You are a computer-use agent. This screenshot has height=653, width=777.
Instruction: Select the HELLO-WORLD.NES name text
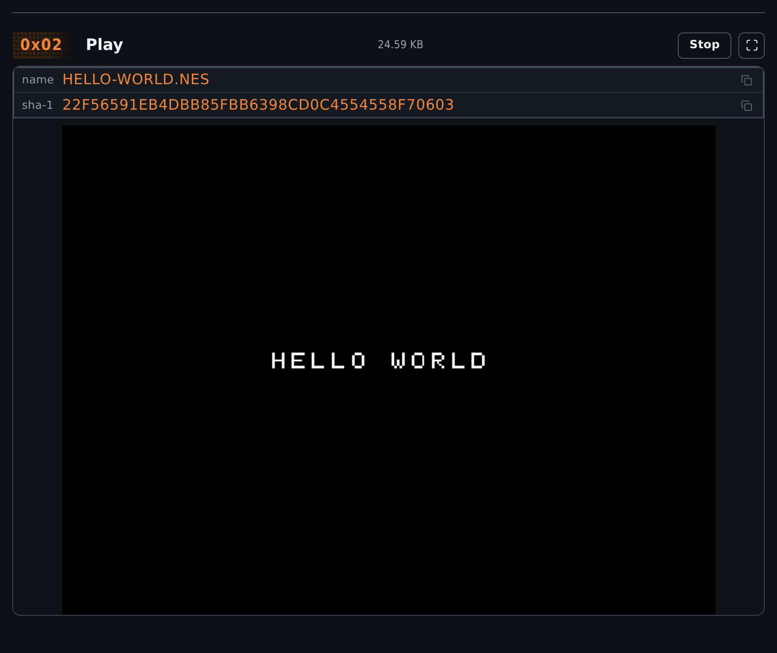point(136,79)
